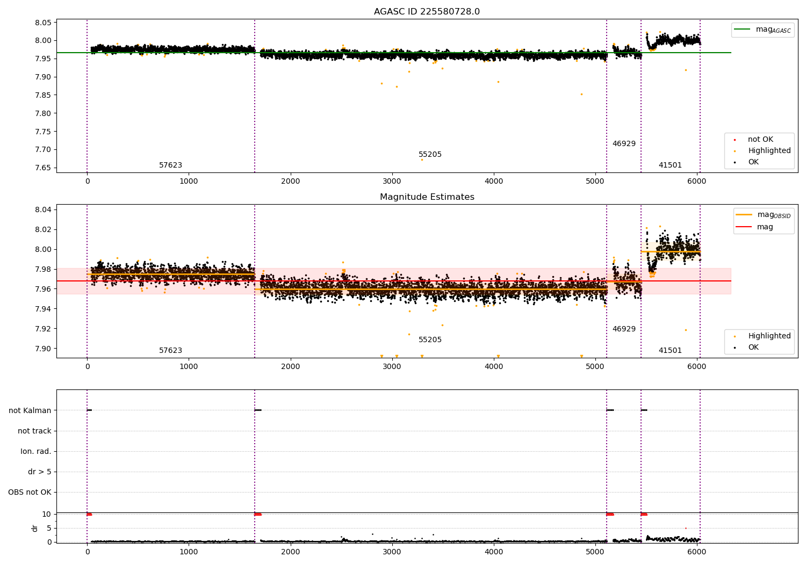806x564 pixels.
Task: Click the 'Magnitude Estimates' title
Action: pyautogui.click(x=427, y=197)
